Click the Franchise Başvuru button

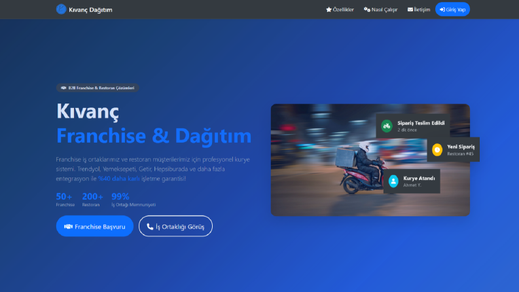95,226
